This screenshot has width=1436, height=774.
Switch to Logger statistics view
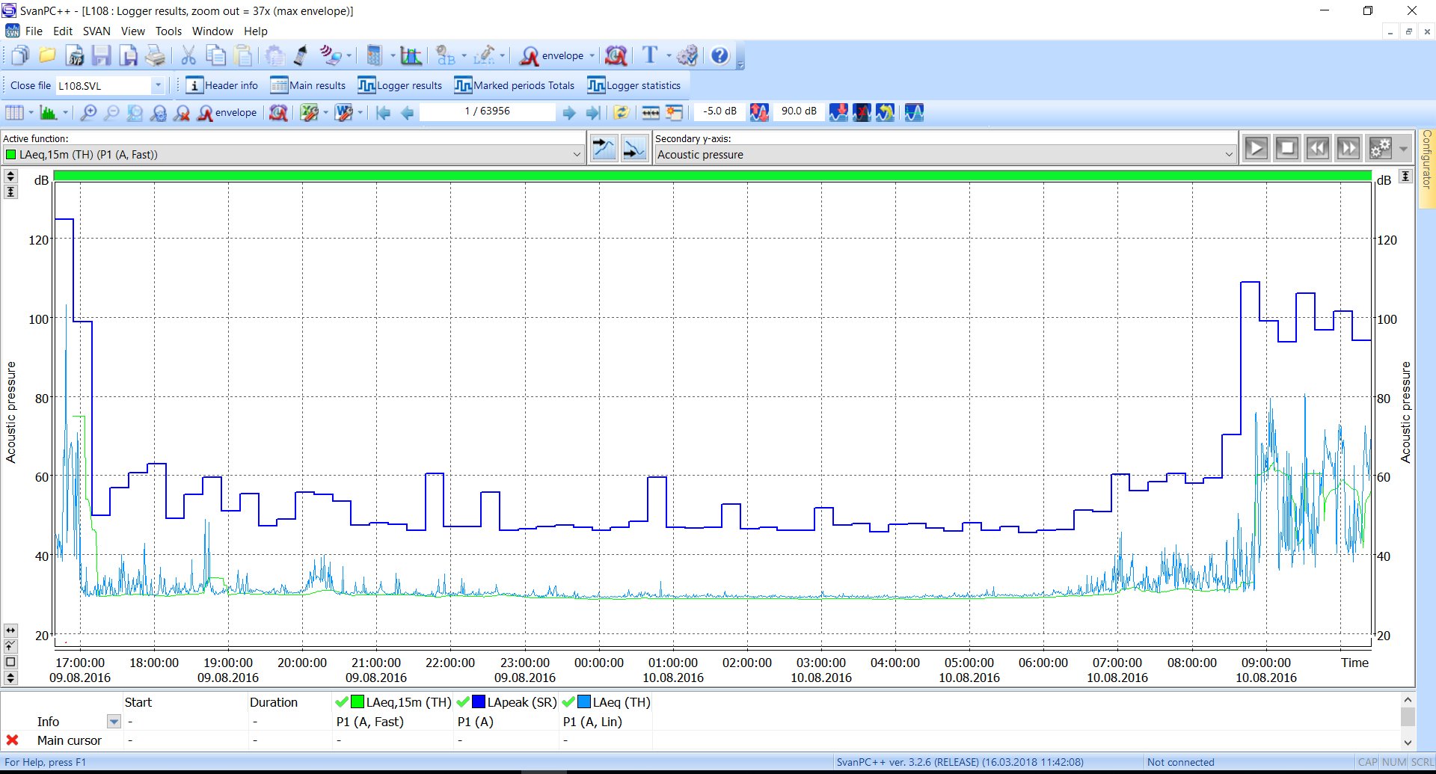[634, 86]
